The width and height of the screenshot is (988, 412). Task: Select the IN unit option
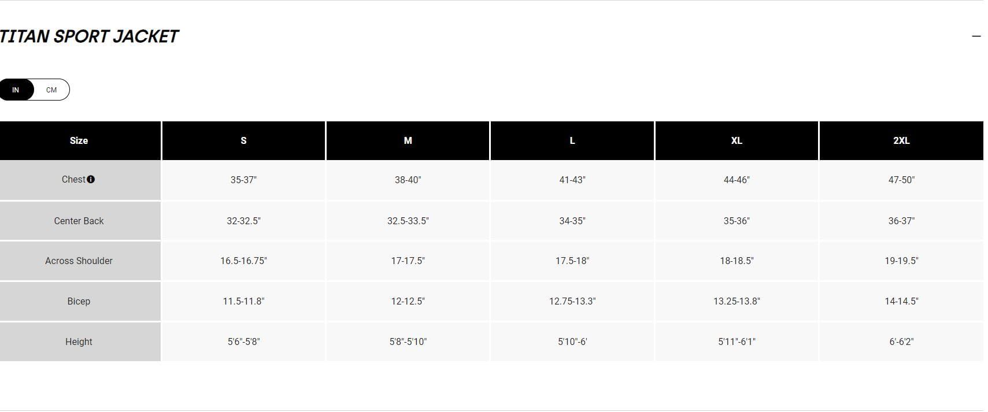pos(16,90)
